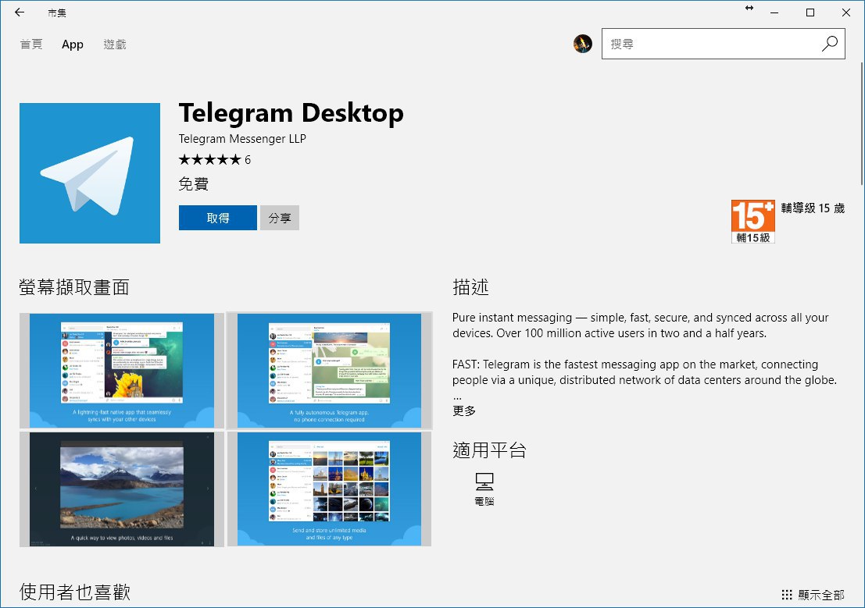Expand the description with 更多

[464, 411]
